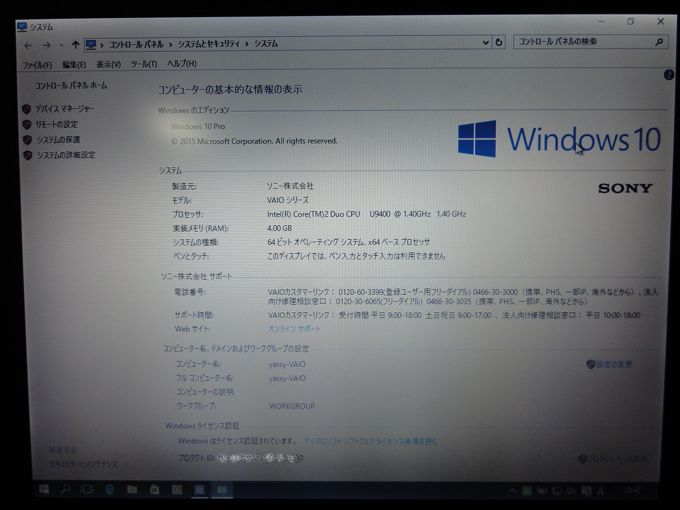Open デバイス マネージャー link
This screenshot has height=510, width=680.
coord(65,109)
